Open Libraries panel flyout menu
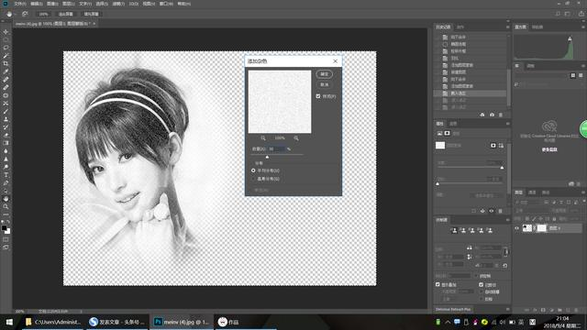 click(x=583, y=66)
